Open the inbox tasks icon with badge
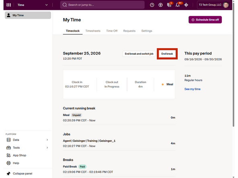The height and width of the screenshot is (178, 238). (169, 5)
